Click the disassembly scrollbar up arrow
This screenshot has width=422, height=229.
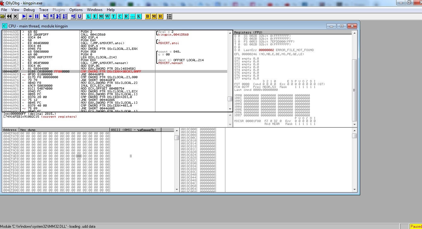point(230,33)
